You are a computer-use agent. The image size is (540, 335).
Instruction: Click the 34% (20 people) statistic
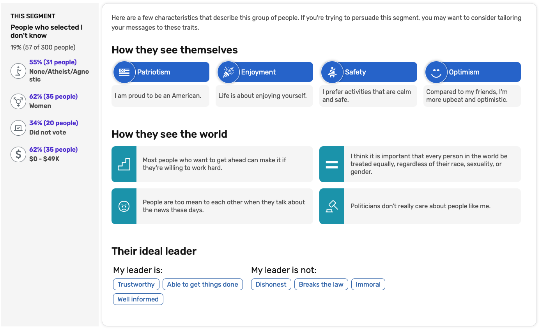click(x=54, y=123)
